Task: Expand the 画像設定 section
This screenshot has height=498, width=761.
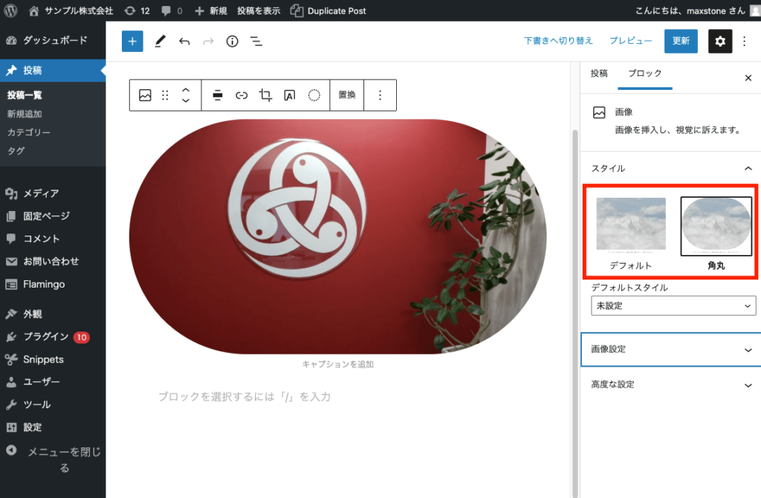Action: (670, 349)
